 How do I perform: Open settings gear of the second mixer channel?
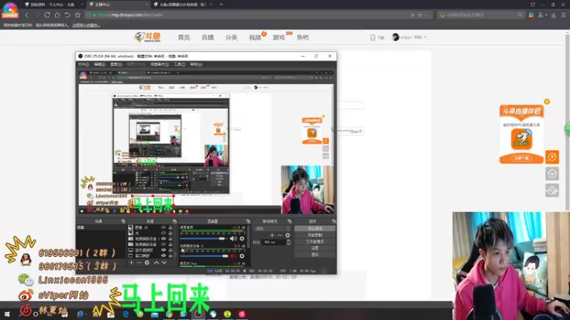tap(242, 256)
